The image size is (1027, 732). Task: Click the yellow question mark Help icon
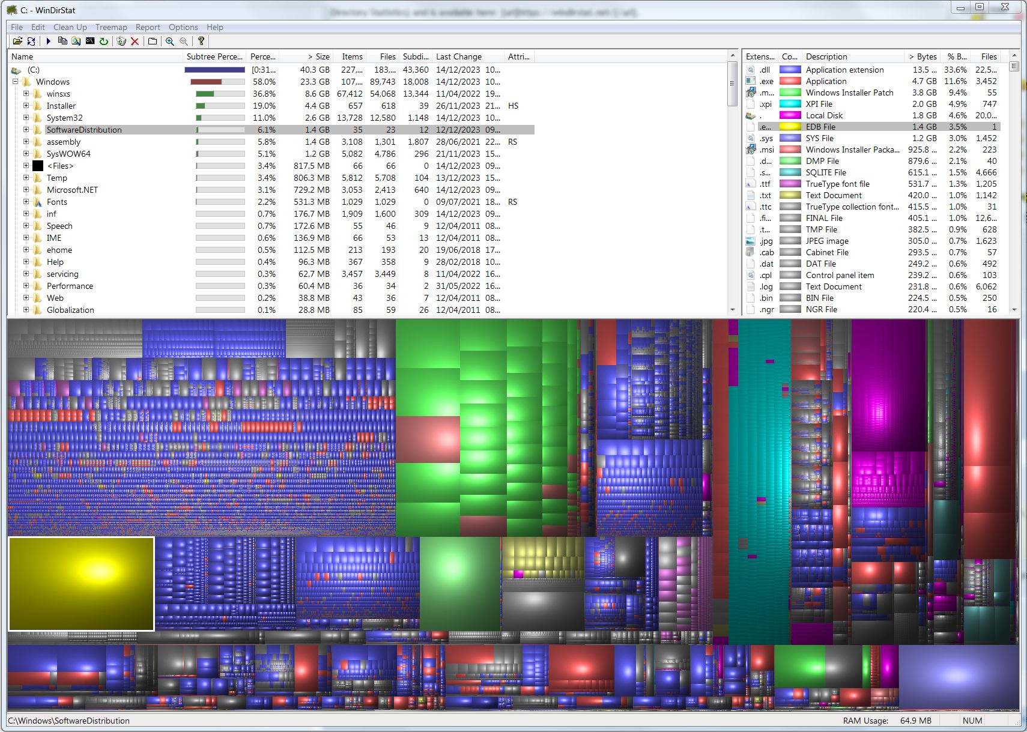pyautogui.click(x=201, y=41)
